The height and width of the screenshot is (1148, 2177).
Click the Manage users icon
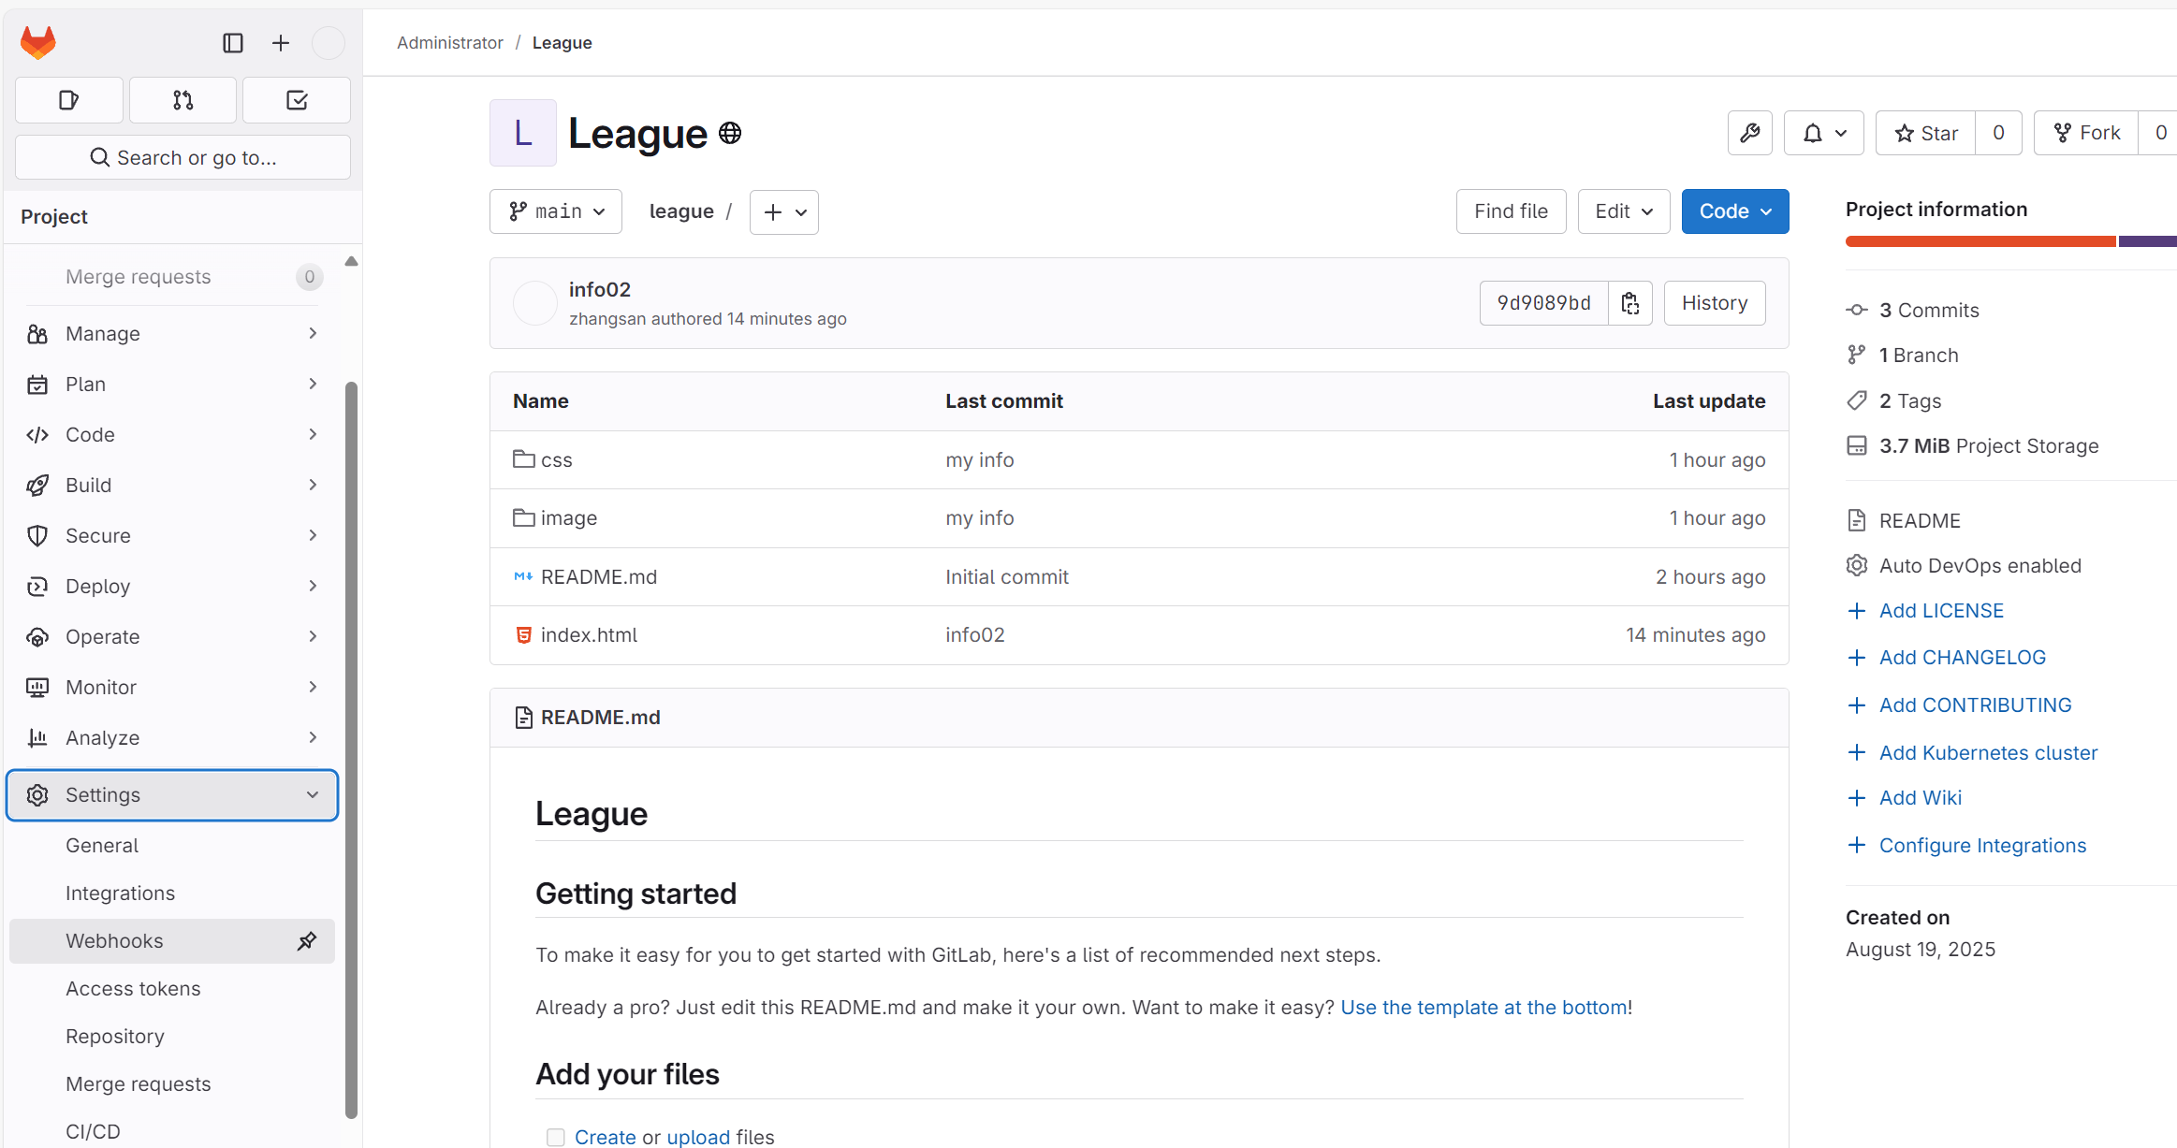coord(37,334)
